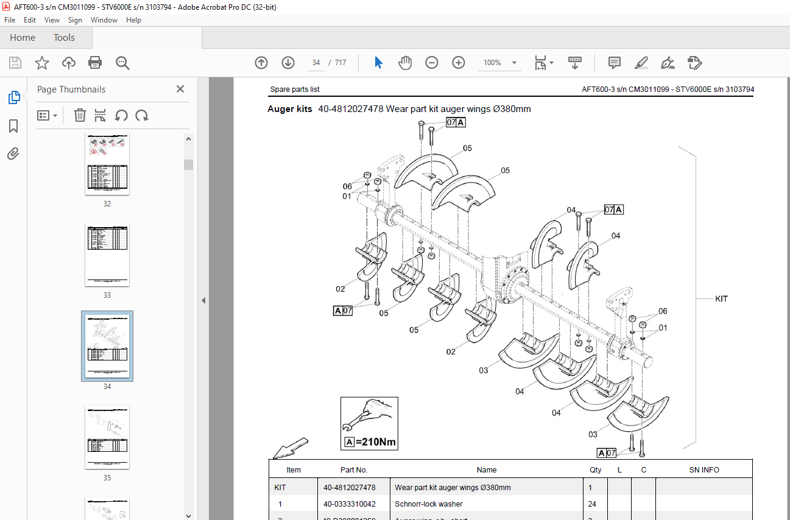Open the Bookmarks sidebar panel
Viewport: 790px width, 520px height.
(13, 126)
